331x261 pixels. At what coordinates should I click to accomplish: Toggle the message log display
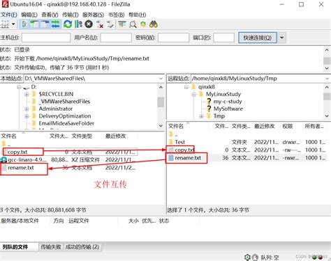(24, 24)
